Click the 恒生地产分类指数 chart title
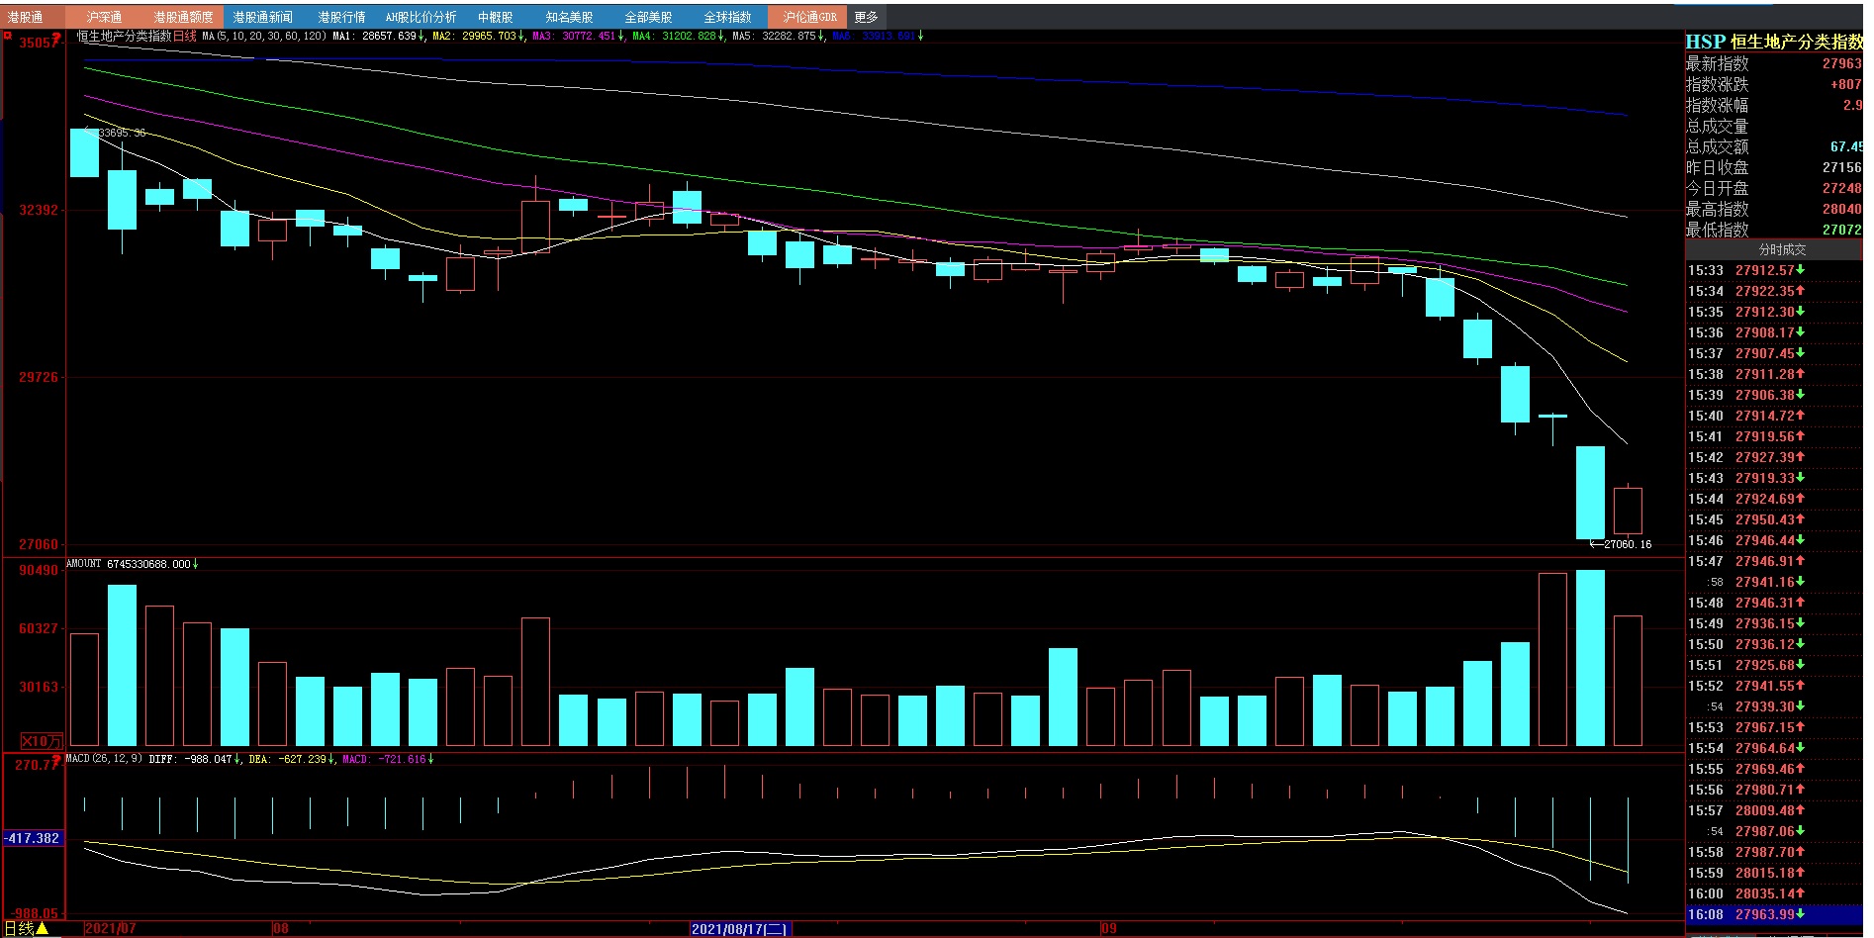The width and height of the screenshot is (1874, 938). [x=124, y=36]
